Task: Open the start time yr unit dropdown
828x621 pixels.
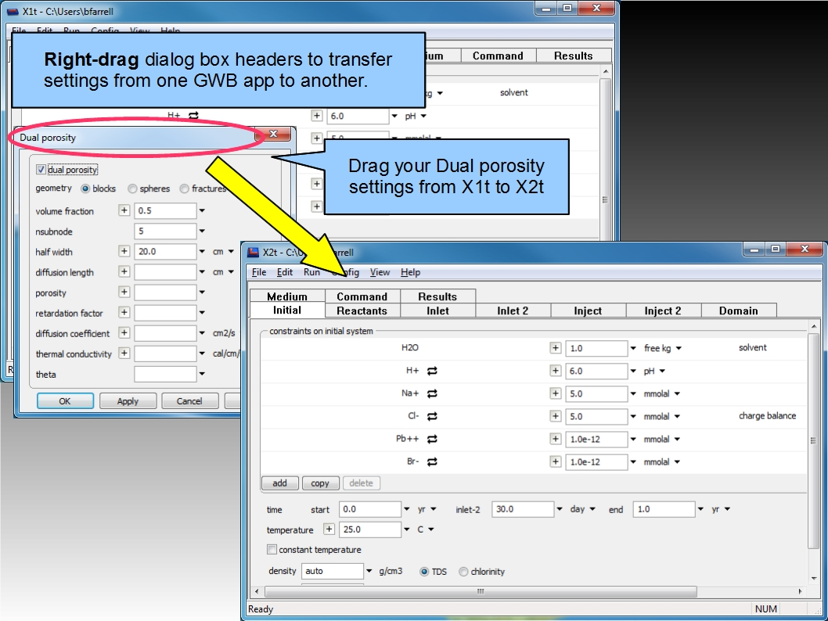Action: tap(434, 509)
